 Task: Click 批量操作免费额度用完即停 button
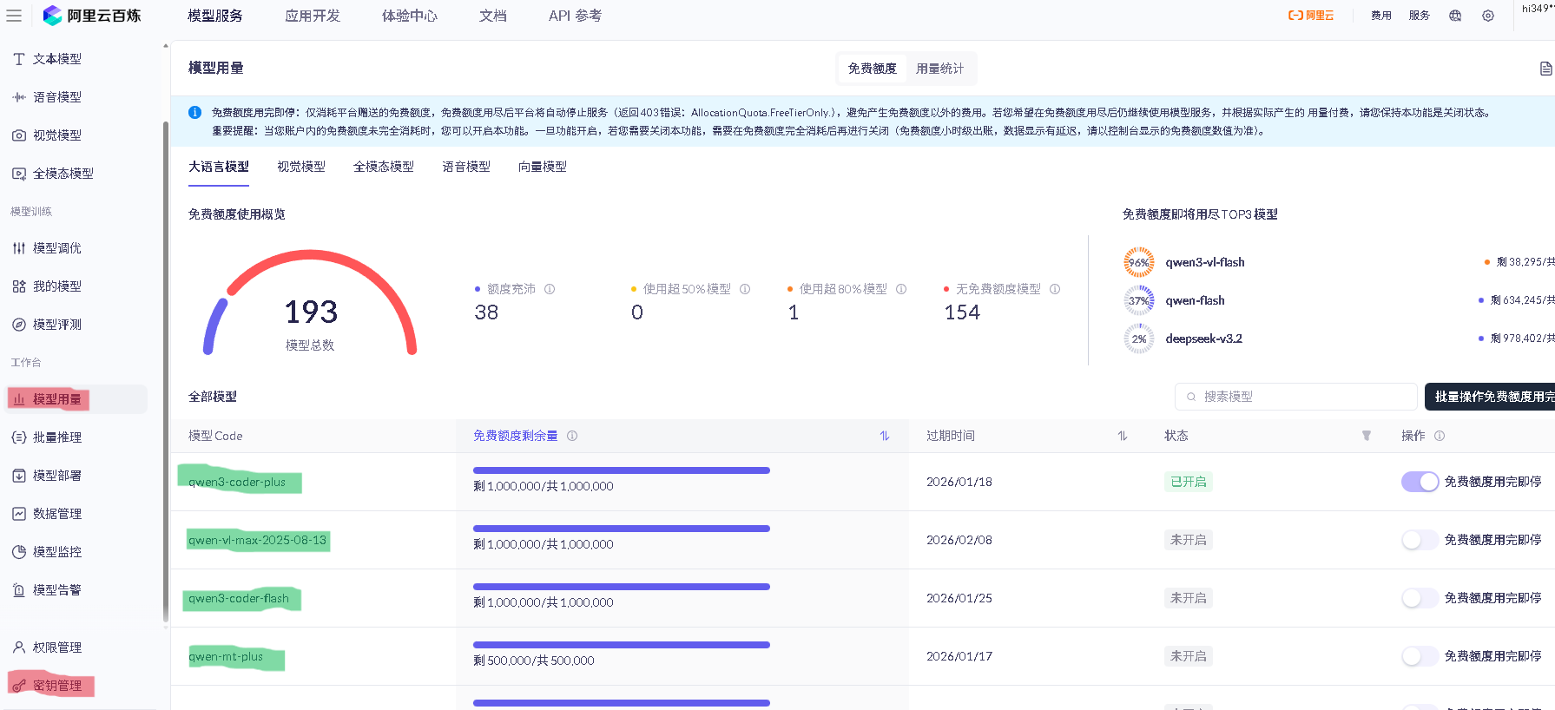pyautogui.click(x=1490, y=397)
